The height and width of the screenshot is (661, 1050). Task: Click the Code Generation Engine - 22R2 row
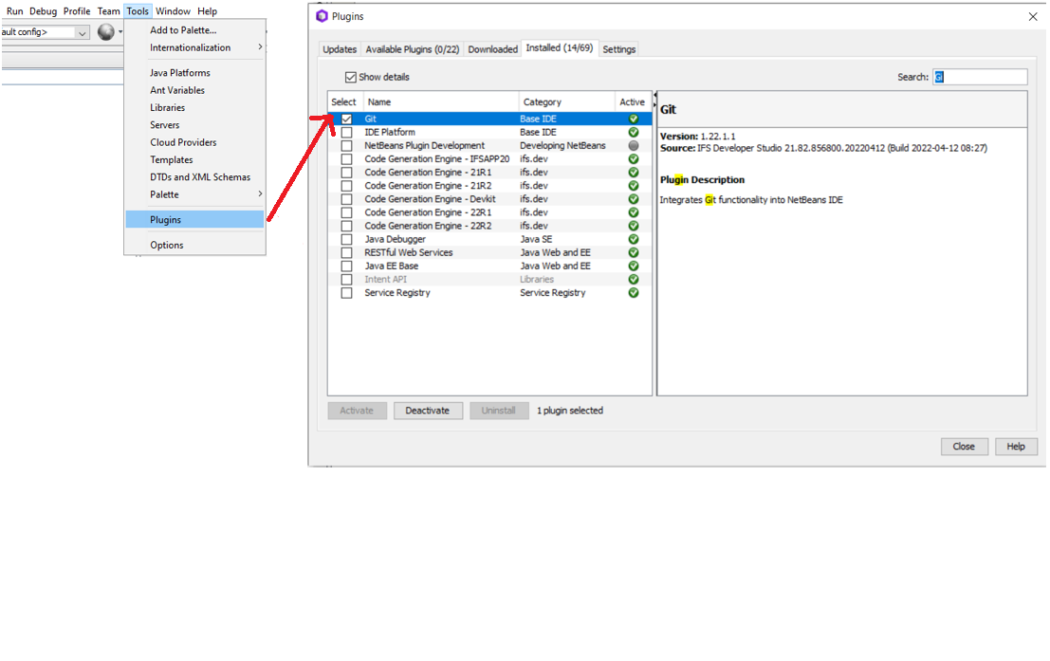[x=489, y=226]
